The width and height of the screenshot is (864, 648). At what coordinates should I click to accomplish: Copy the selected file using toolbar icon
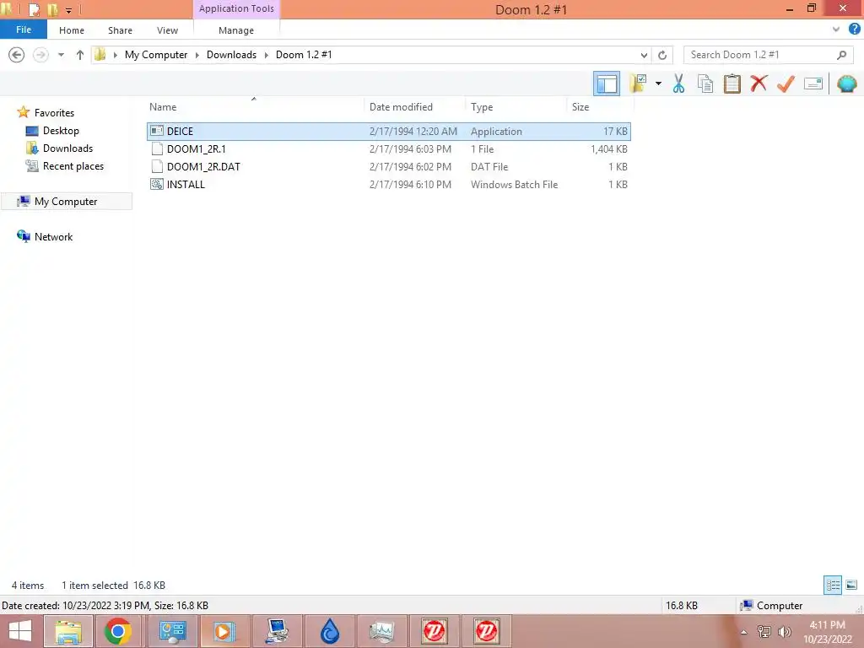pyautogui.click(x=705, y=84)
